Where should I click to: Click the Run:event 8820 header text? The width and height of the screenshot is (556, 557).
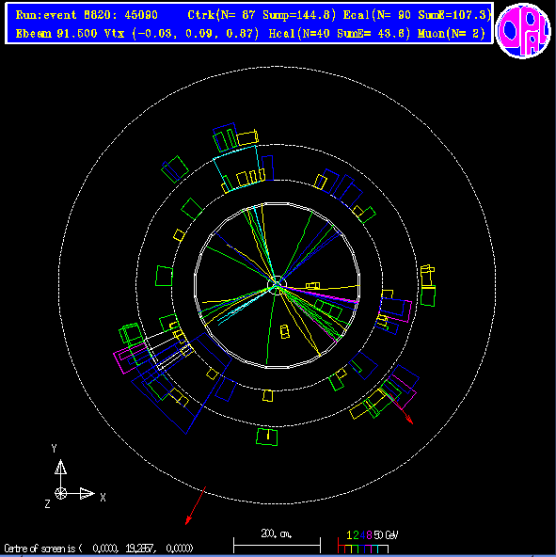click(x=87, y=15)
